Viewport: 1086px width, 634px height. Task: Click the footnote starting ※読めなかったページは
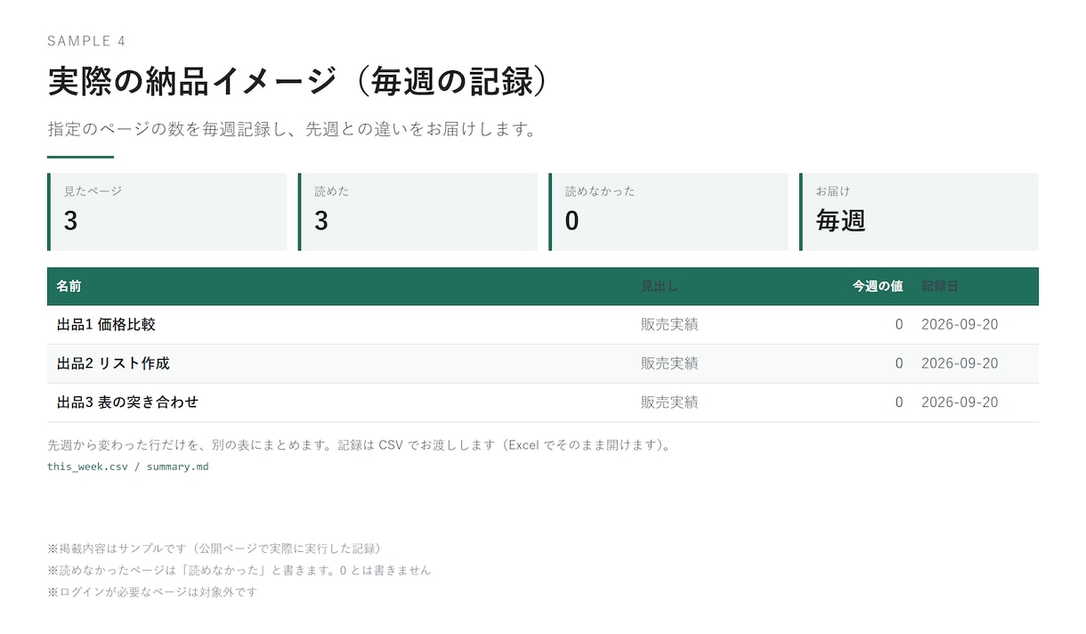(239, 570)
